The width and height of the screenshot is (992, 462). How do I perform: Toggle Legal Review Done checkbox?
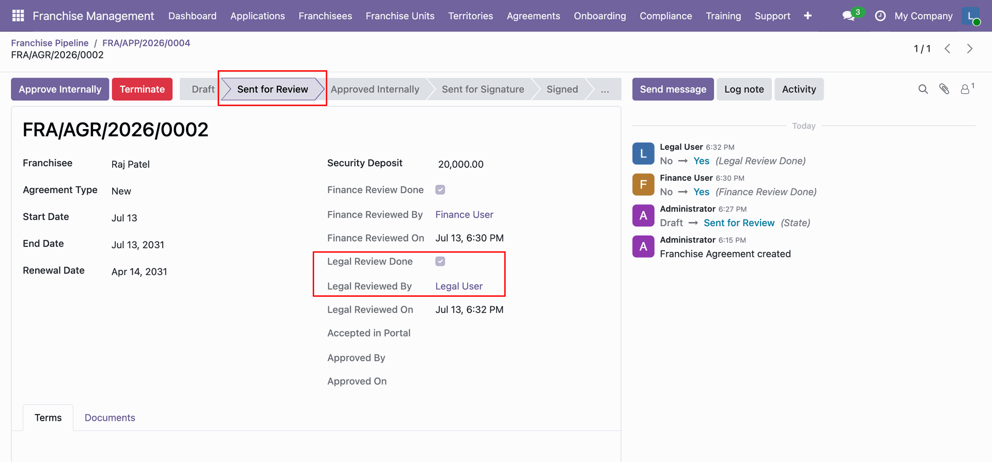coord(440,262)
